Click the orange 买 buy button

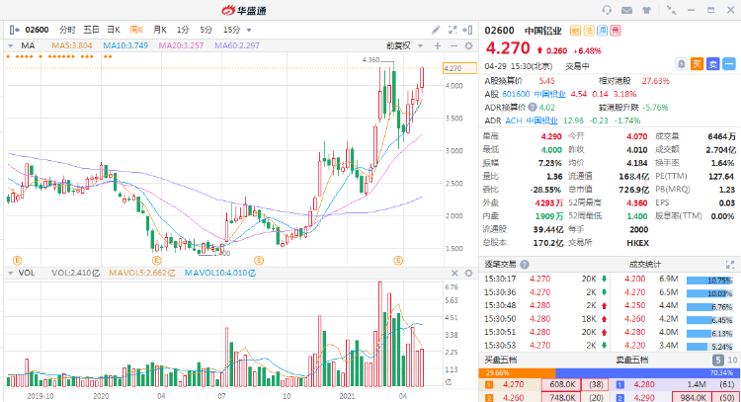[698, 64]
